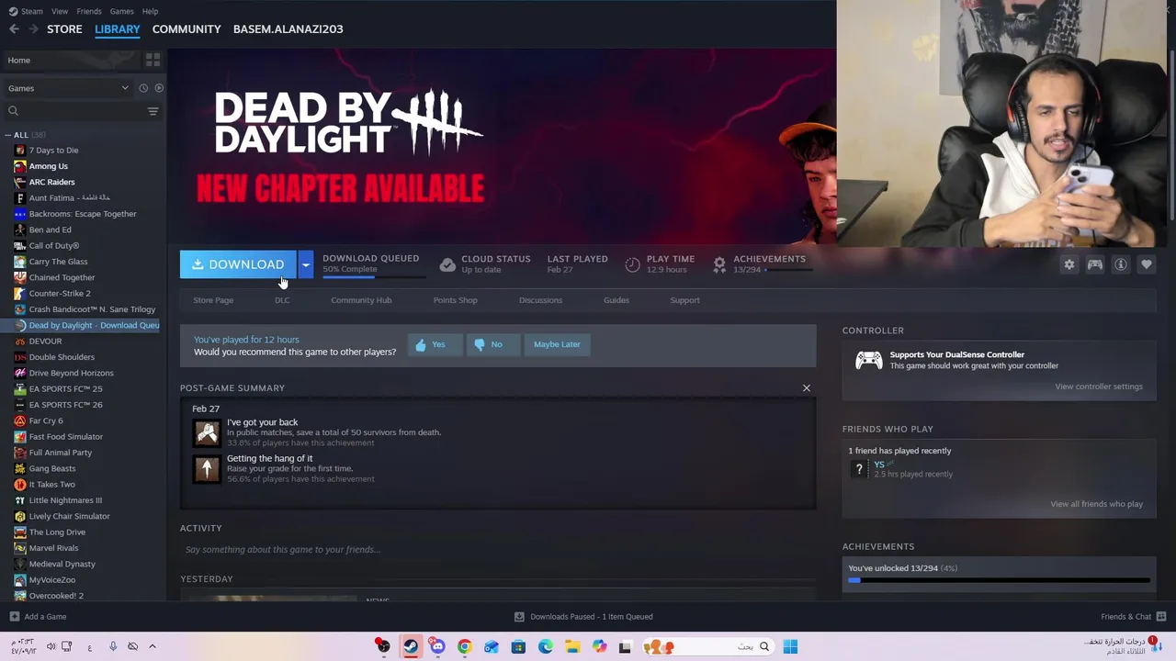Click friend YS in friends who play
Viewport: 1176px width, 661px height.
click(879, 465)
